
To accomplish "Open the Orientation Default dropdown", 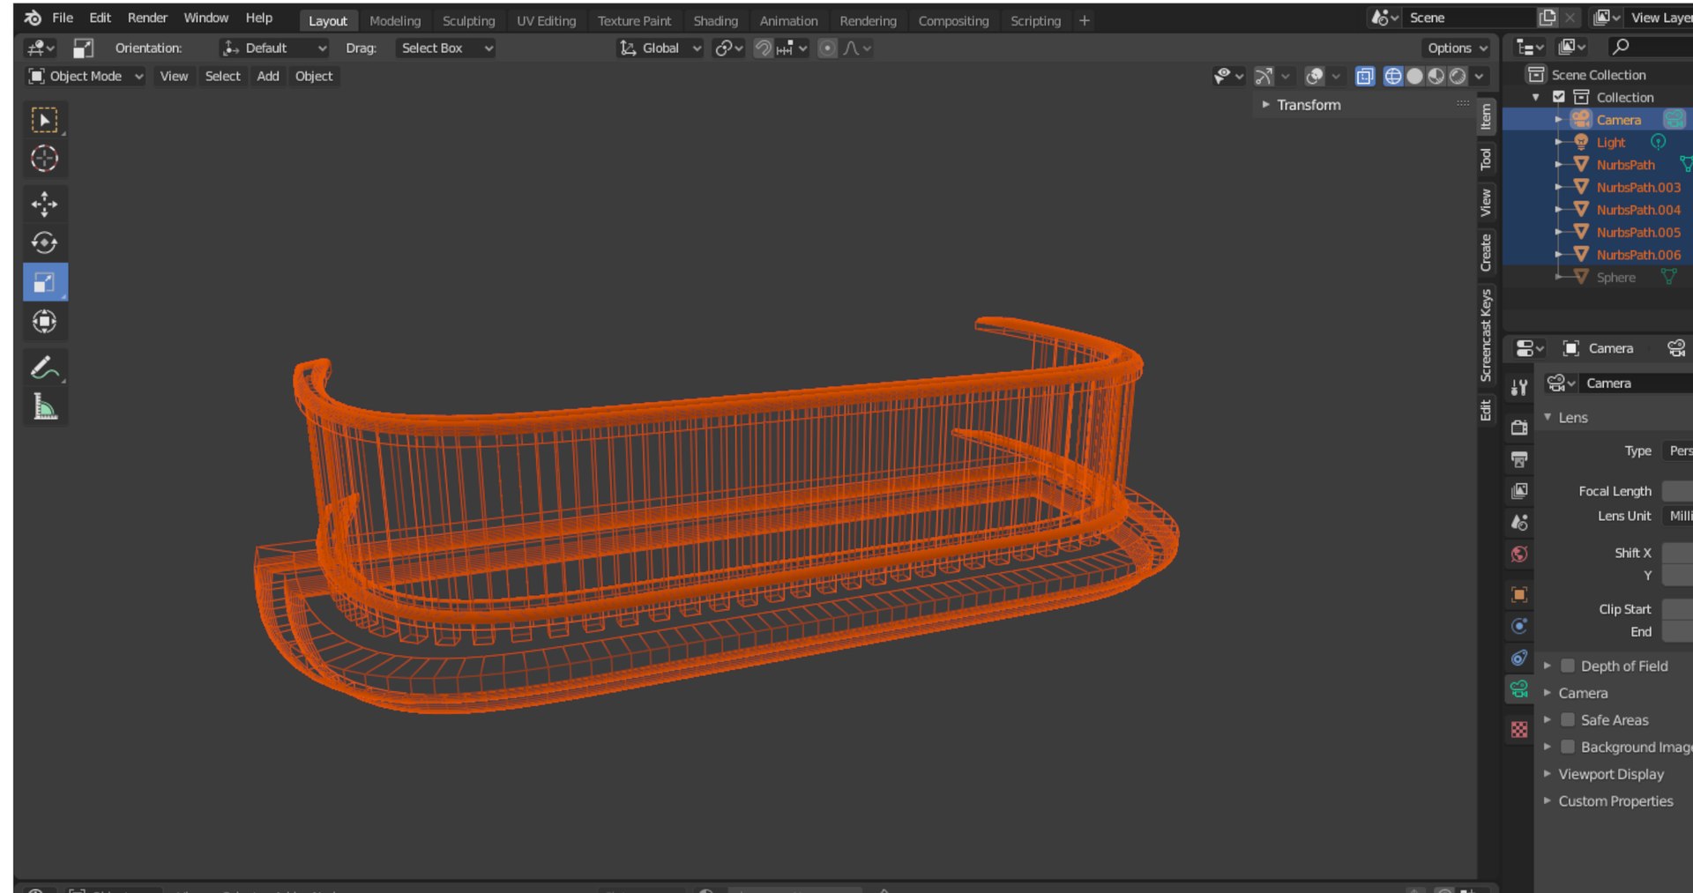I will pyautogui.click(x=274, y=48).
